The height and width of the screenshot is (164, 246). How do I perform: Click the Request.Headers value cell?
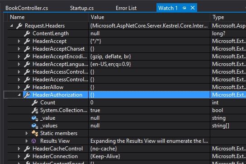tap(149, 26)
